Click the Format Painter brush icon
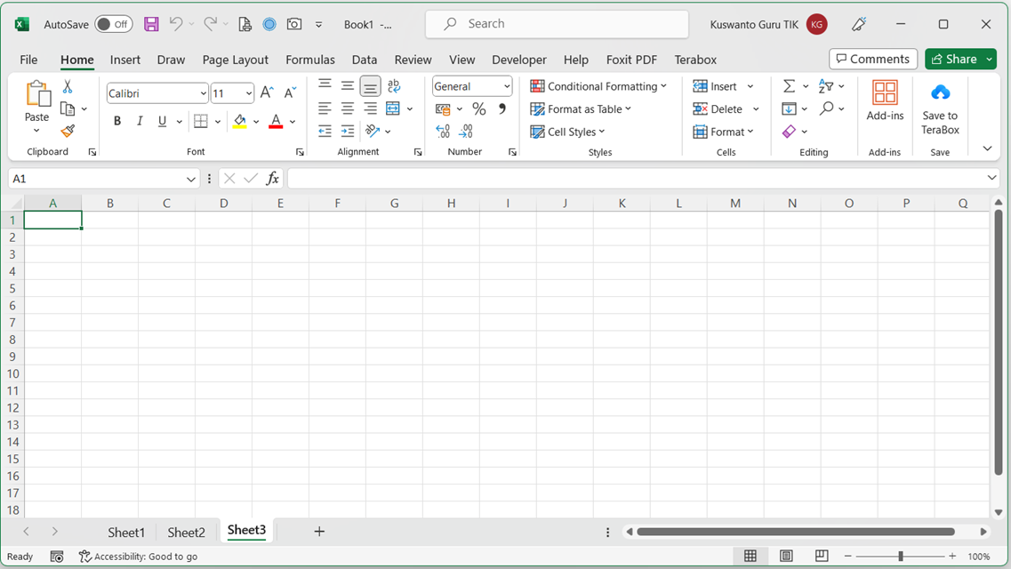The width and height of the screenshot is (1011, 569). click(68, 132)
